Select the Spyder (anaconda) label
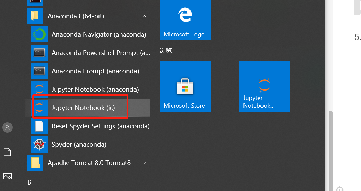361x191 pixels. 79,144
